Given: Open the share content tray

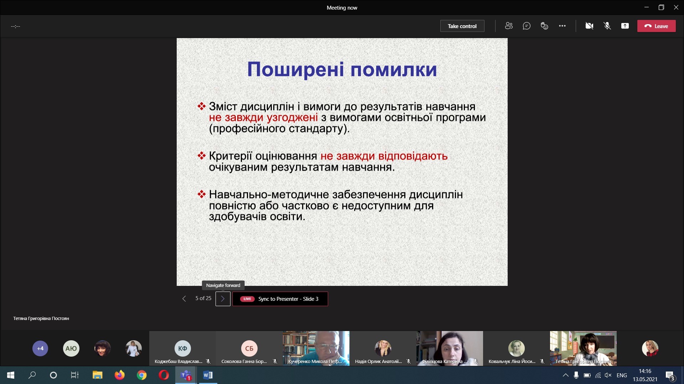Looking at the screenshot, I should [625, 26].
